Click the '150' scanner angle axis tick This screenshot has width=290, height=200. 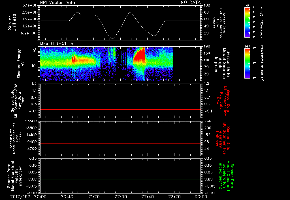coord(207,53)
